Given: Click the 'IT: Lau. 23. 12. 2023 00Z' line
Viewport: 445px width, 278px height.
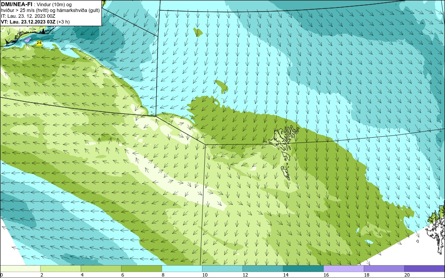Looking at the screenshot, I should pyautogui.click(x=28, y=16).
